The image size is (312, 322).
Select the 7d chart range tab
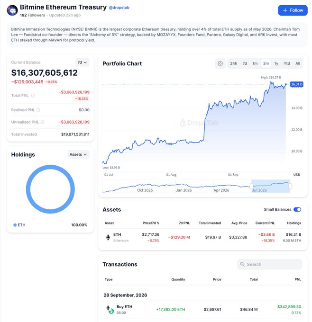coord(245,63)
